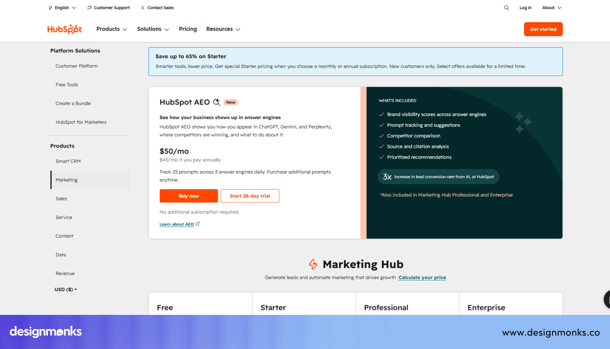Go to the Pricing page
This screenshot has width=610, height=349.
point(188,29)
